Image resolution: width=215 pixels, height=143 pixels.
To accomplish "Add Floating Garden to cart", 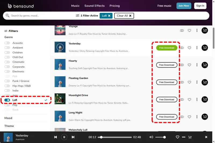I will (205, 82).
